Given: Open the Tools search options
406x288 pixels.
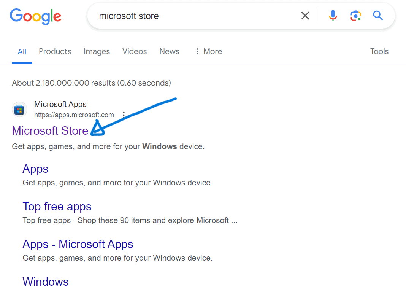Looking at the screenshot, I should pyautogui.click(x=379, y=51).
